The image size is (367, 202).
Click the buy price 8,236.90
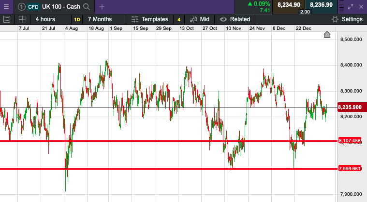tap(321, 5)
